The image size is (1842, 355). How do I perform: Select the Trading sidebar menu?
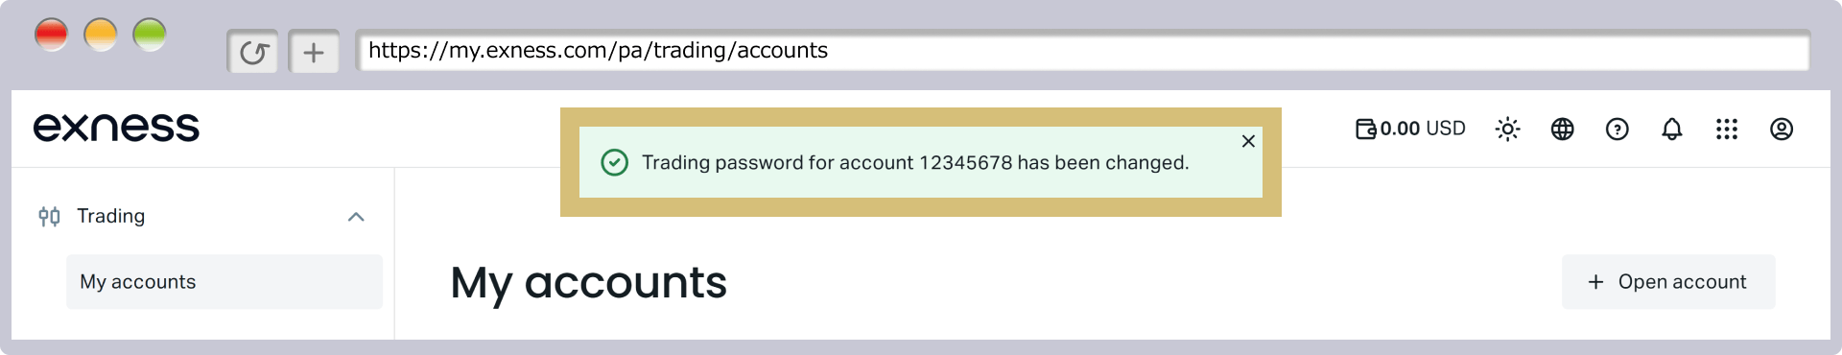(x=202, y=216)
